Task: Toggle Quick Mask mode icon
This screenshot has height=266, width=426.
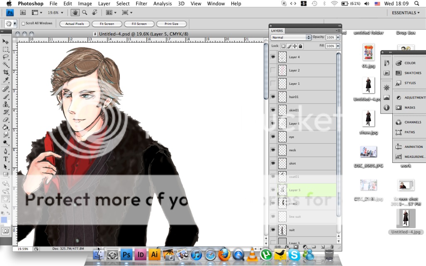Action: 5,231
